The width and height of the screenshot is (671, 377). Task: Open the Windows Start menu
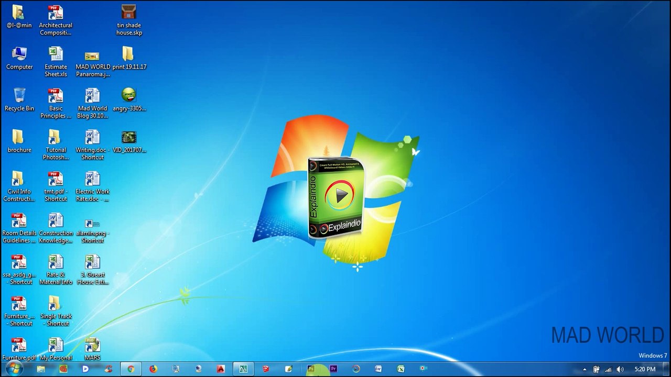click(x=14, y=369)
